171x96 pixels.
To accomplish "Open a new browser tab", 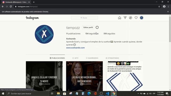I will [x=34, y=2].
